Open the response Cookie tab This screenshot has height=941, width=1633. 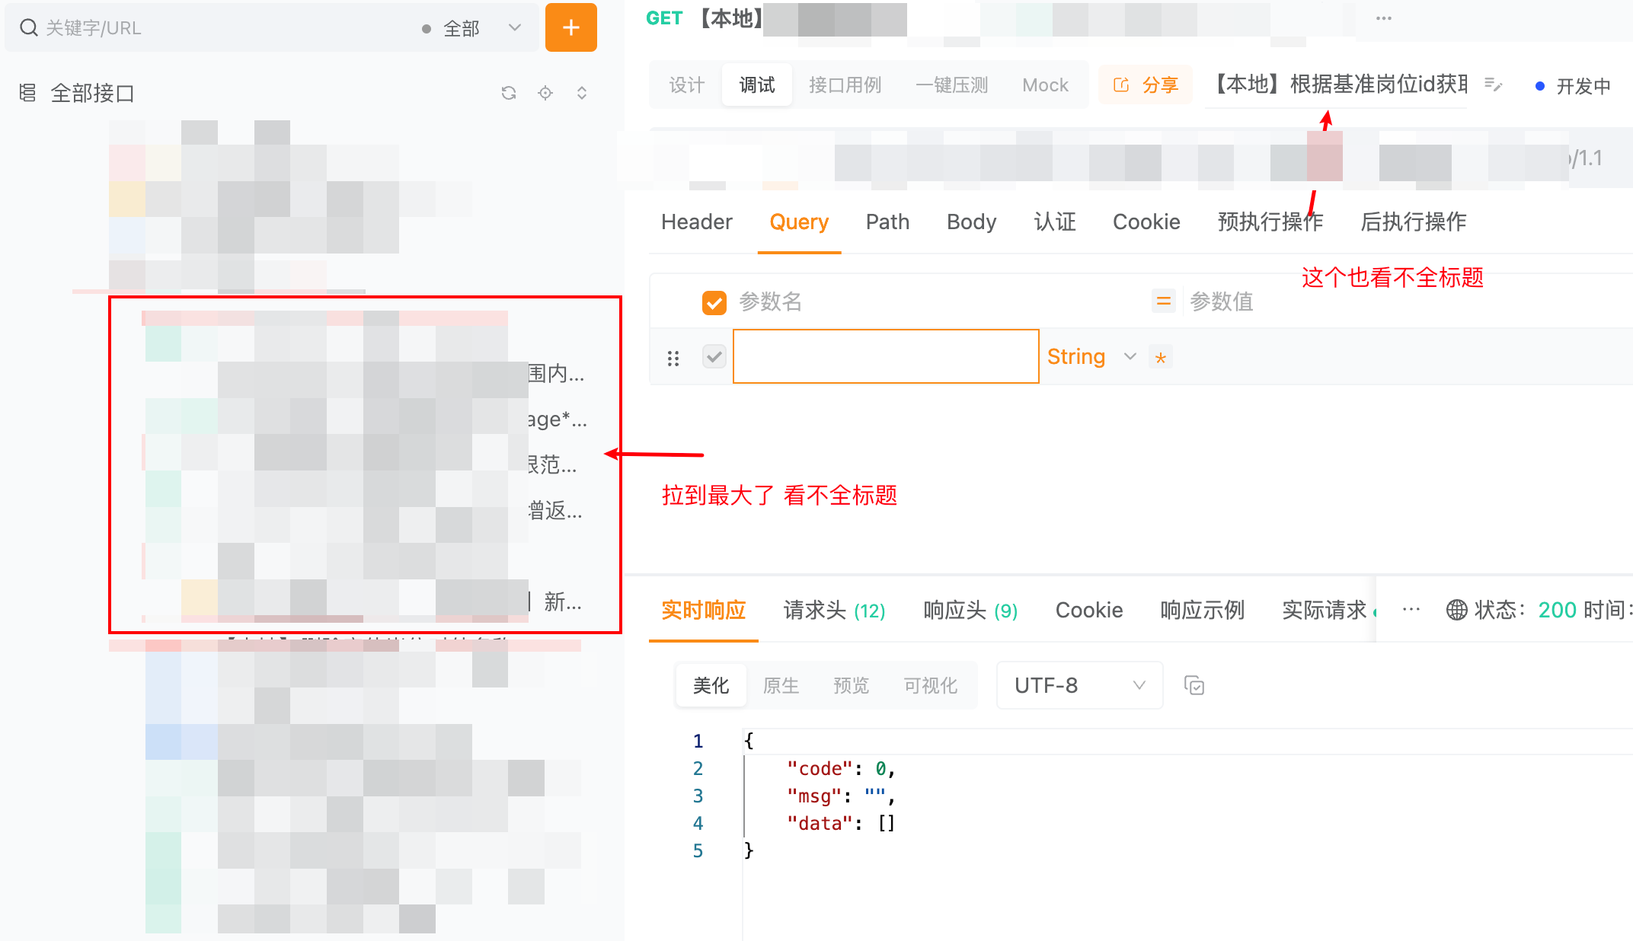(x=1088, y=610)
